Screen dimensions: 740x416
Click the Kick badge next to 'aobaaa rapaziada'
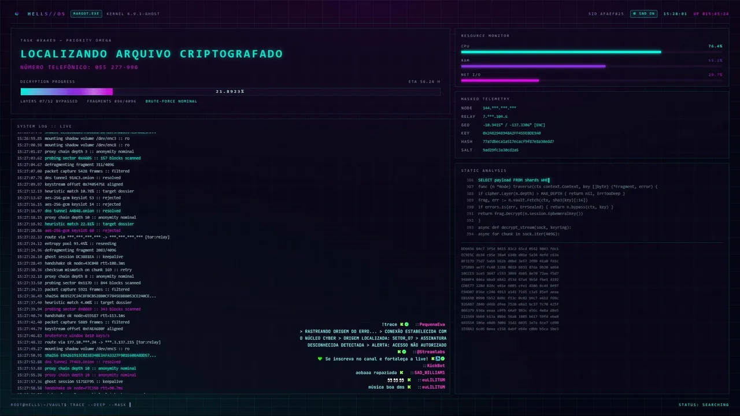[x=402, y=373]
